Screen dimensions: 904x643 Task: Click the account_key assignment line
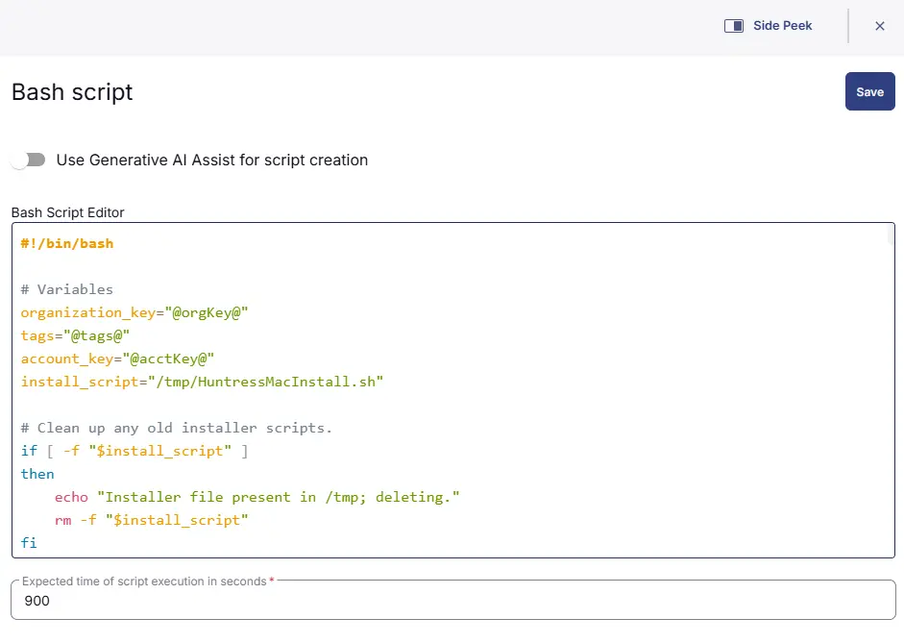tap(117, 359)
